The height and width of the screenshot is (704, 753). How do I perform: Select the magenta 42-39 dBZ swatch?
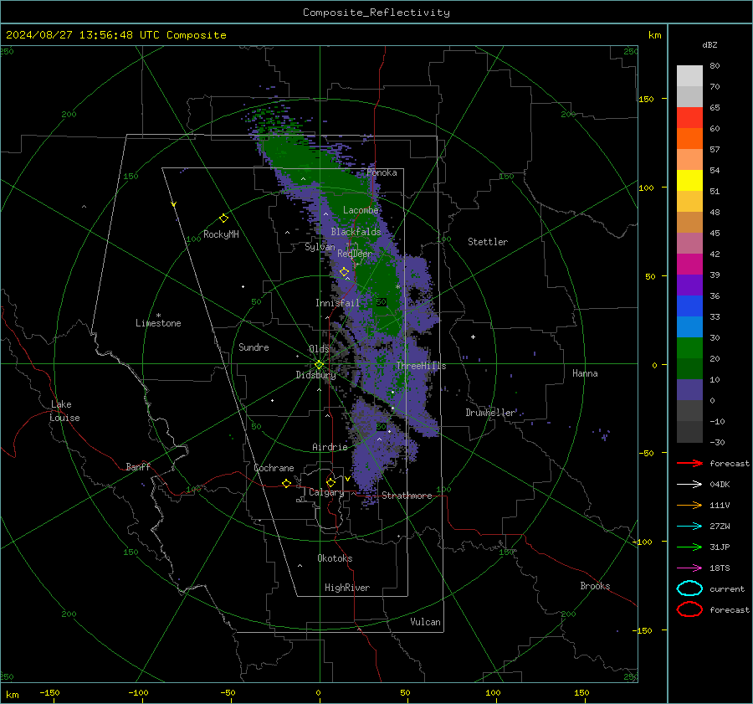[x=689, y=264]
